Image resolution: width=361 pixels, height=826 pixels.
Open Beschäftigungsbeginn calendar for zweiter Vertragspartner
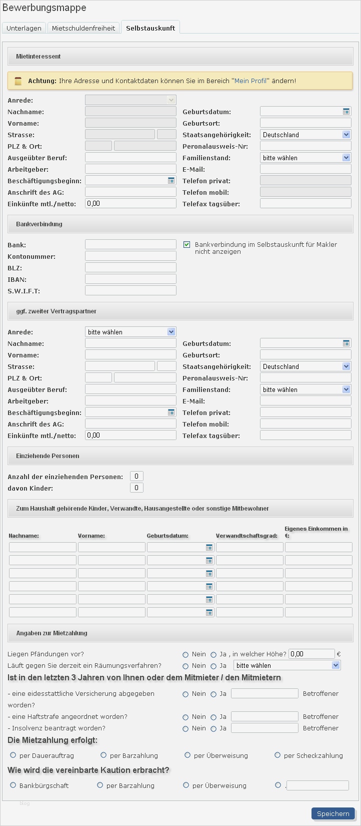172,412
